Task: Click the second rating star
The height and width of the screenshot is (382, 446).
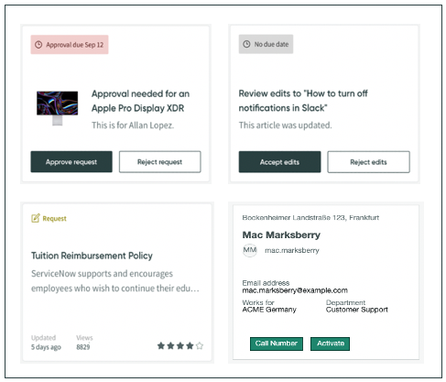Action: [170, 345]
